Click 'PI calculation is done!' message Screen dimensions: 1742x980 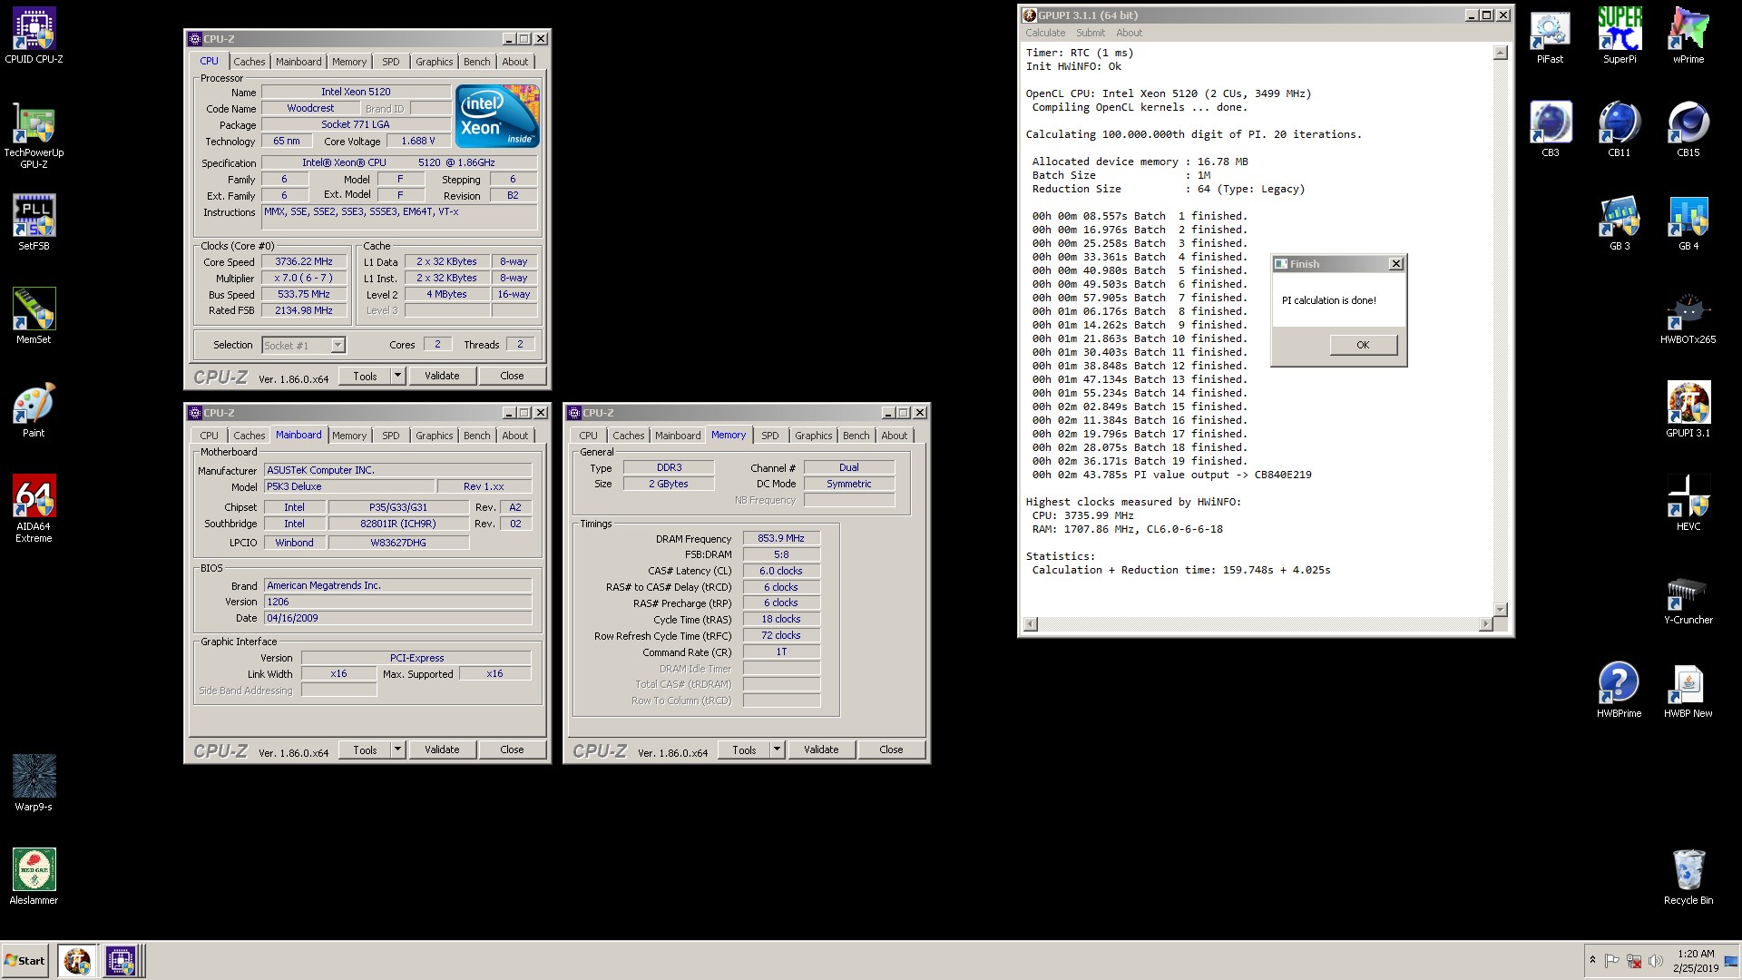(x=1329, y=300)
